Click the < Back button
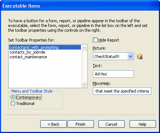The image size is (160, 133). tap(53, 124)
